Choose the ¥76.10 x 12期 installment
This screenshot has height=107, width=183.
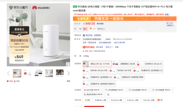pos(133,100)
